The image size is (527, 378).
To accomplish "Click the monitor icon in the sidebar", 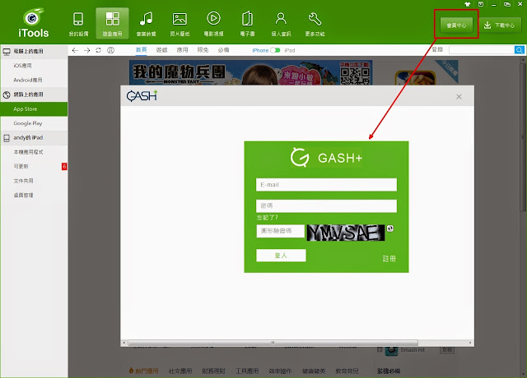I will coord(7,51).
